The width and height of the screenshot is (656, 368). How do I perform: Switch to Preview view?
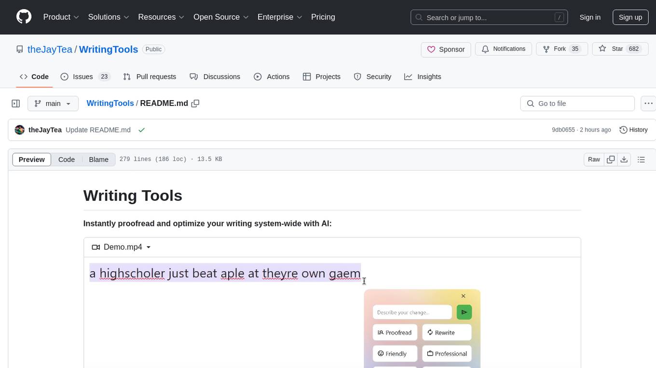tap(32, 159)
